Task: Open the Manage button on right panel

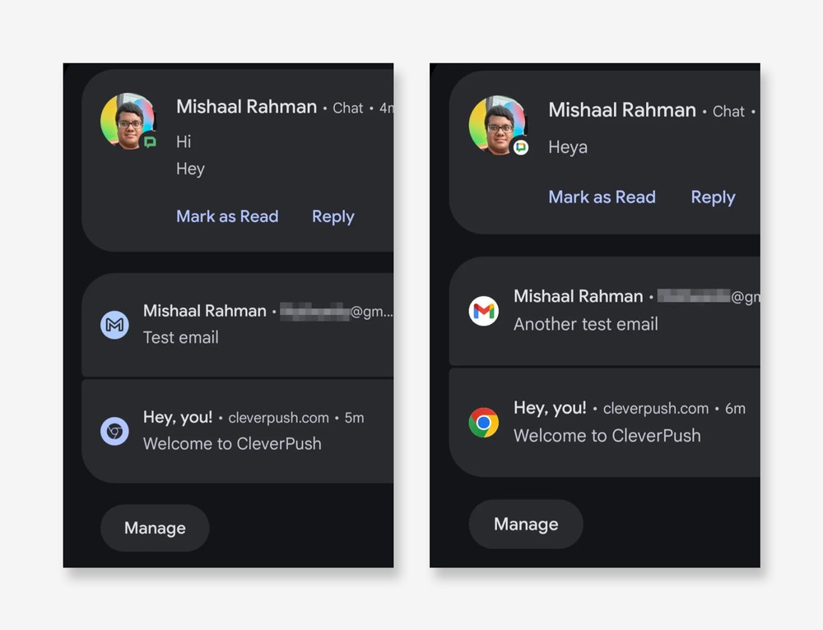Action: click(526, 524)
